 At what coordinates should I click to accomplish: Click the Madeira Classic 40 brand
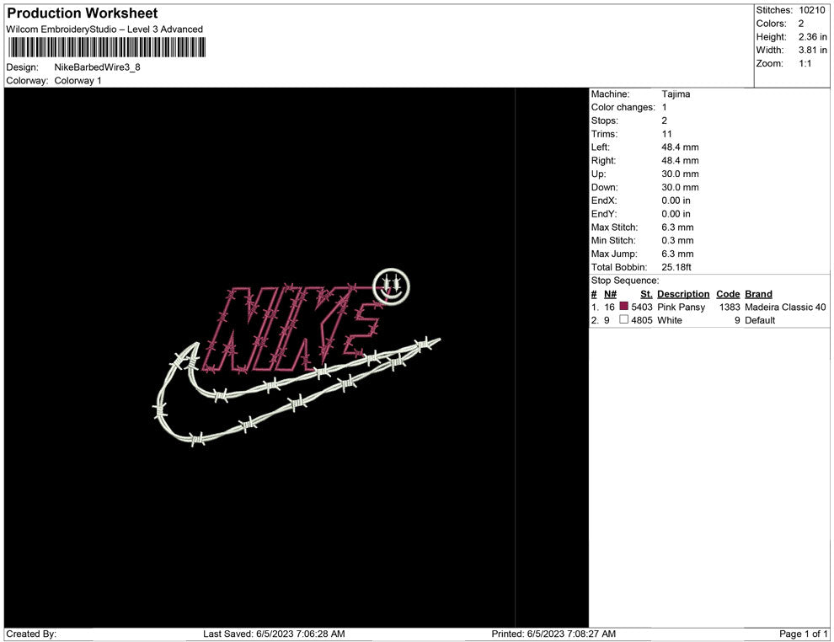(786, 307)
